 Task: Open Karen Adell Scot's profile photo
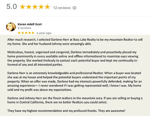pyautogui.click(x=11, y=27)
